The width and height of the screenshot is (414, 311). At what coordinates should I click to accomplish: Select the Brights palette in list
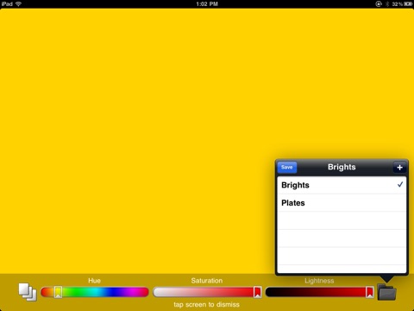[x=342, y=185]
